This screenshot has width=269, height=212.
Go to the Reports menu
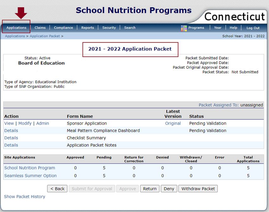point(88,28)
